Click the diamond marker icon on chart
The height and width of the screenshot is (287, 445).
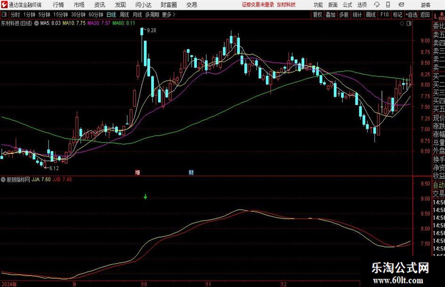point(402,24)
